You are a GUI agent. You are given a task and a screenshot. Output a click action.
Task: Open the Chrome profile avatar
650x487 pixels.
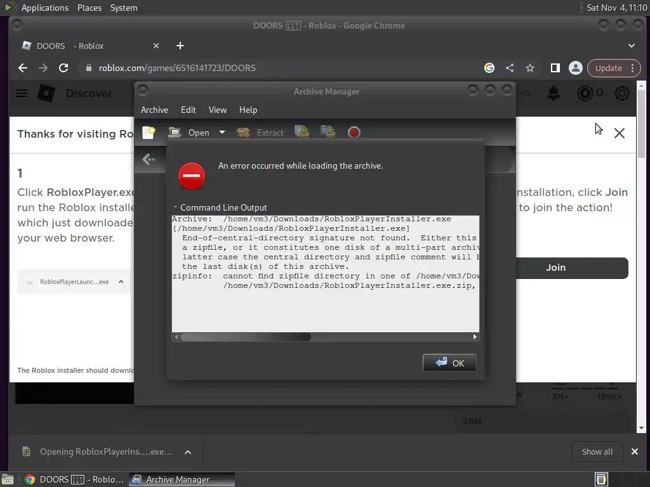point(575,68)
